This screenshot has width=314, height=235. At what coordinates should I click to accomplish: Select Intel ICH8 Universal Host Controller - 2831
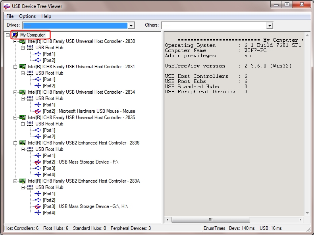pos(81,67)
